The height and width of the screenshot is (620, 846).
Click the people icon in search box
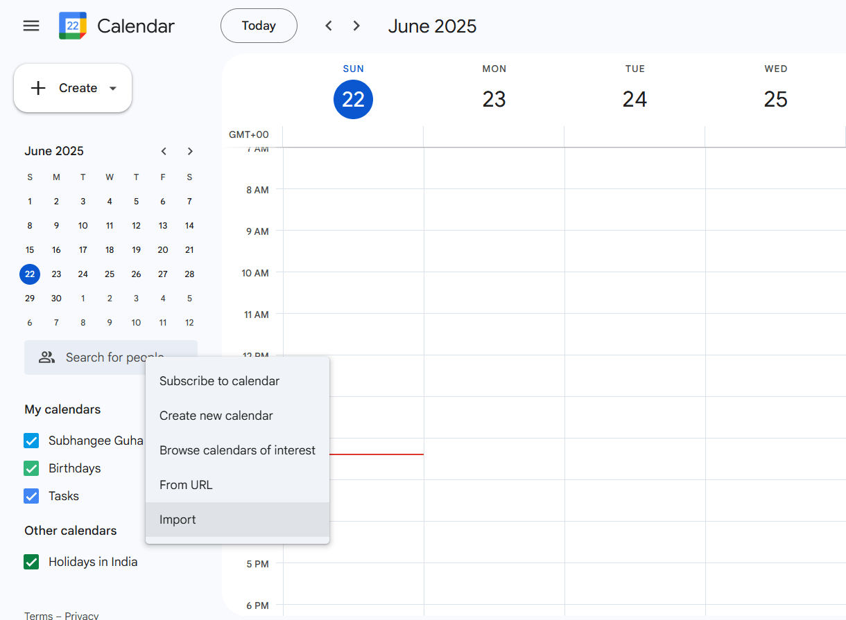46,357
